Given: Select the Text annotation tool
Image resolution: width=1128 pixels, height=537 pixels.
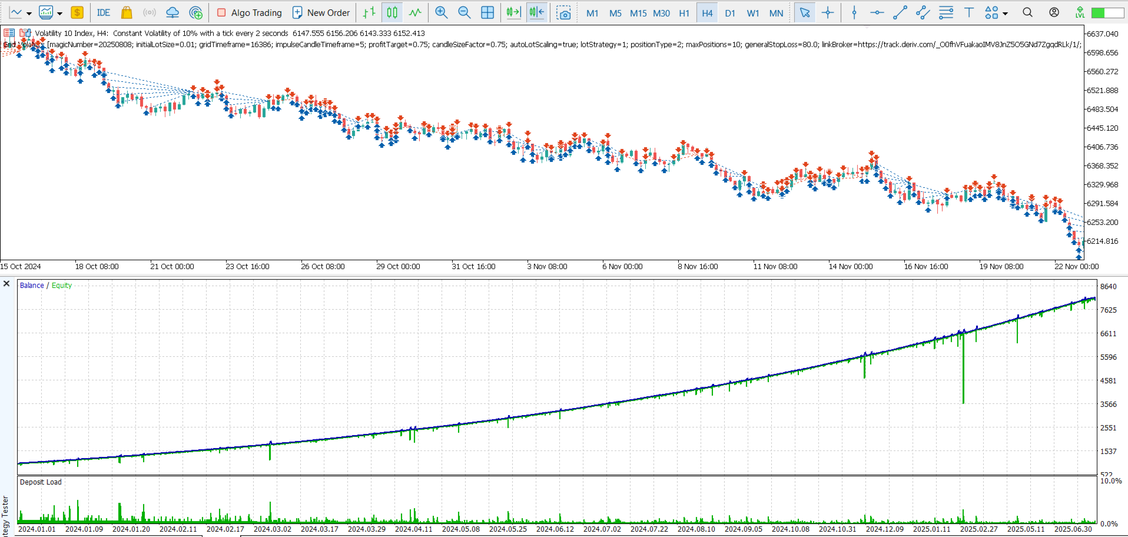Looking at the screenshot, I should (x=970, y=12).
